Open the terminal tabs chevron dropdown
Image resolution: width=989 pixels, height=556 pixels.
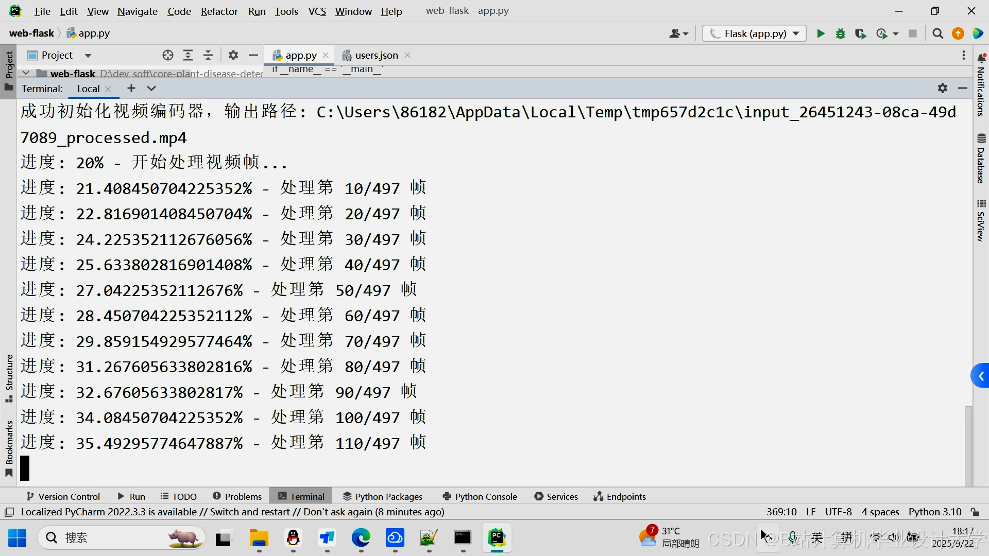[151, 89]
